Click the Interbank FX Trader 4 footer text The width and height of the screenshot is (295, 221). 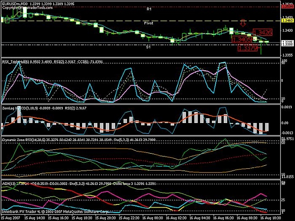pyautogui.click(x=56, y=212)
